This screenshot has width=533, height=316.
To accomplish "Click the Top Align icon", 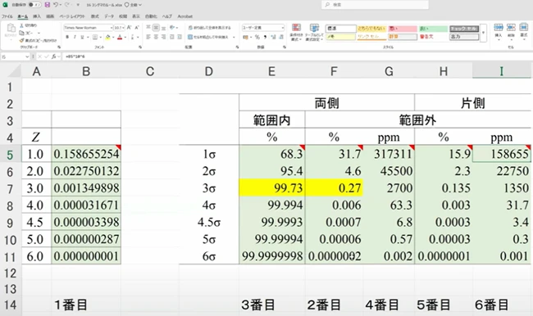I will point(148,28).
